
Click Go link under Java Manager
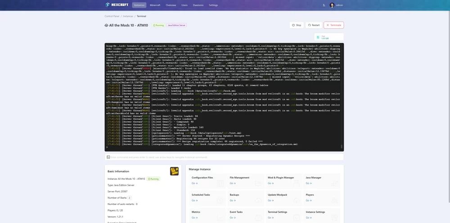tap(309, 183)
